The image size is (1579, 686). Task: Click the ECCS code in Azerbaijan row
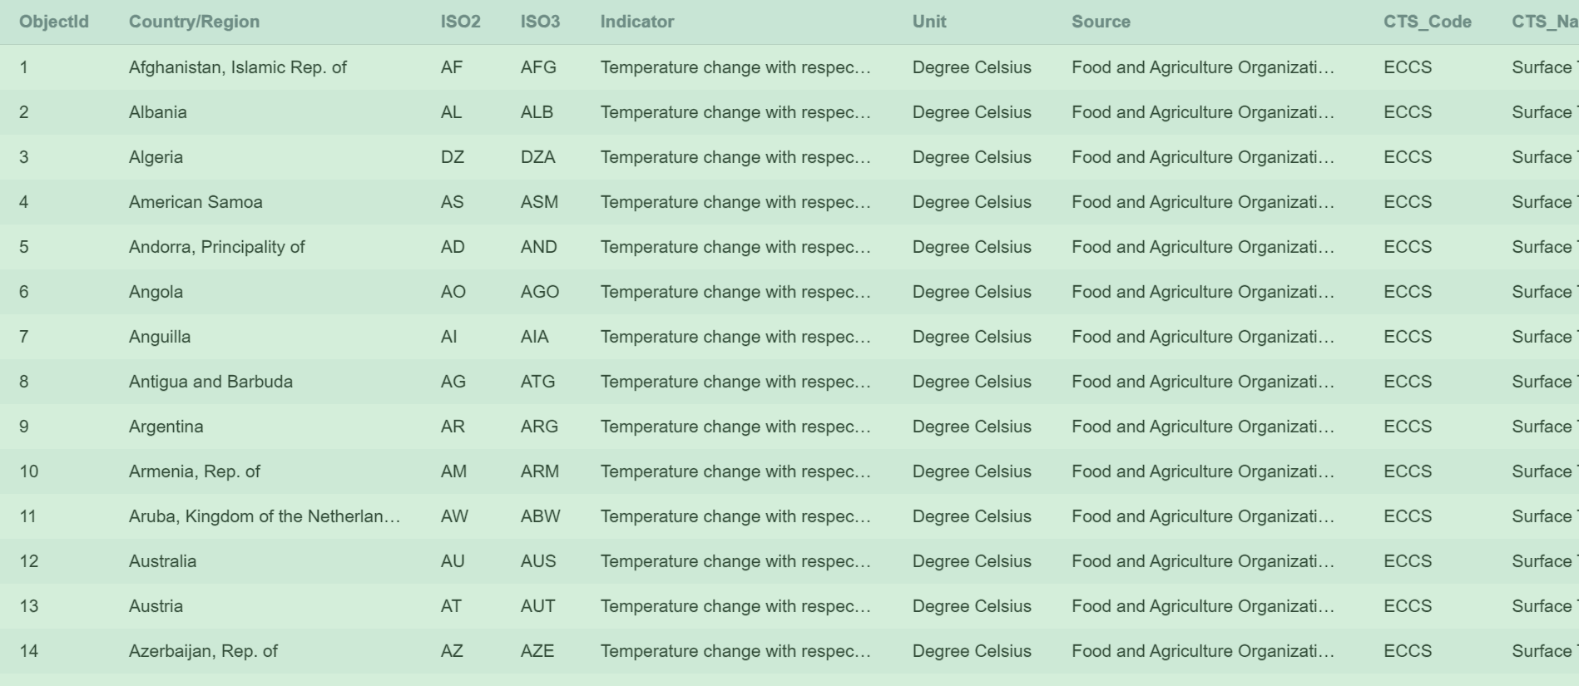1407,651
